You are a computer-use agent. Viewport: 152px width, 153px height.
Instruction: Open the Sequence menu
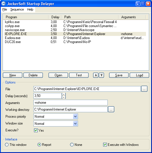click(17, 9)
